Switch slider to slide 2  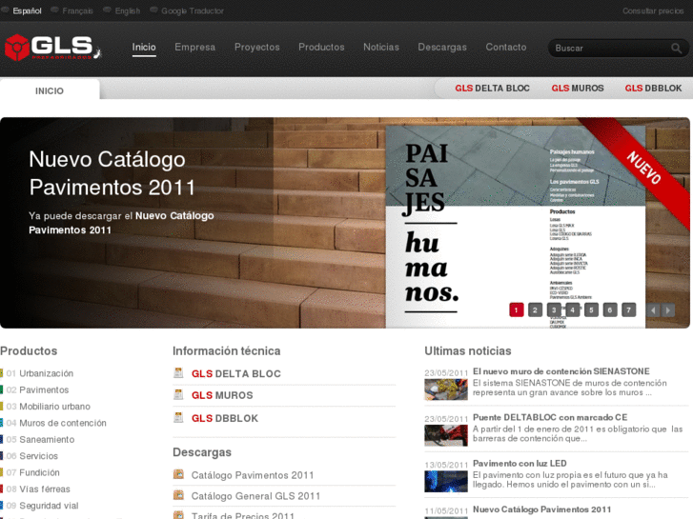coord(535,310)
